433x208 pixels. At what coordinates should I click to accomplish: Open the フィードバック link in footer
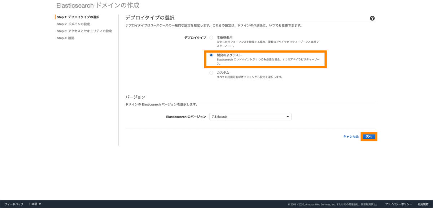point(14,204)
